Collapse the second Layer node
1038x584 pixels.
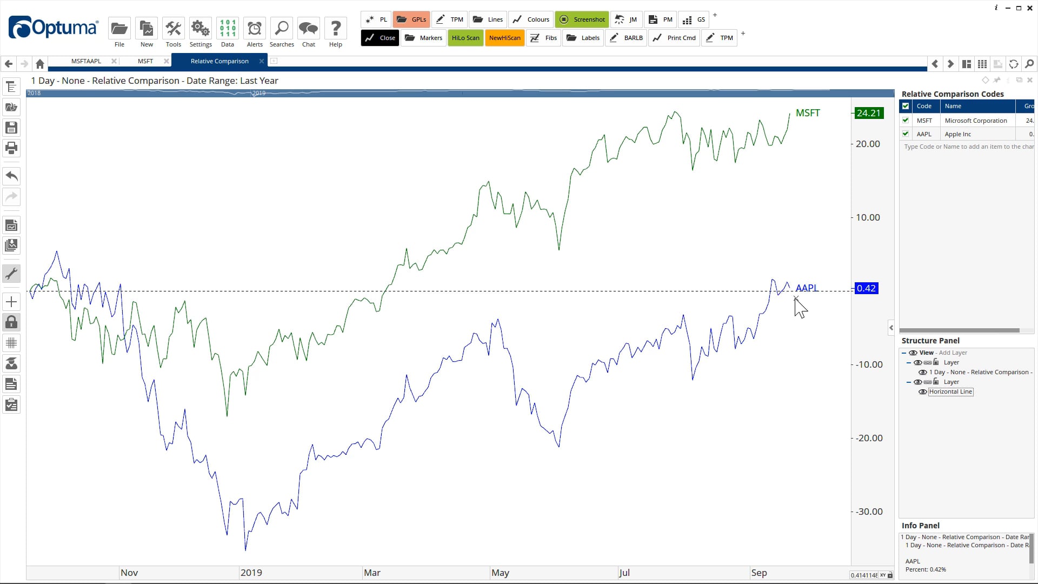[909, 382]
